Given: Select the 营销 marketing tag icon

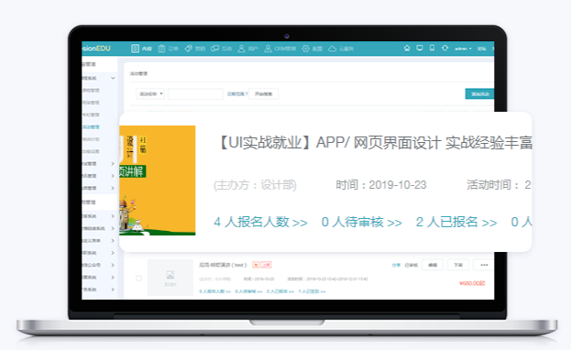Looking at the screenshot, I should 188,49.
